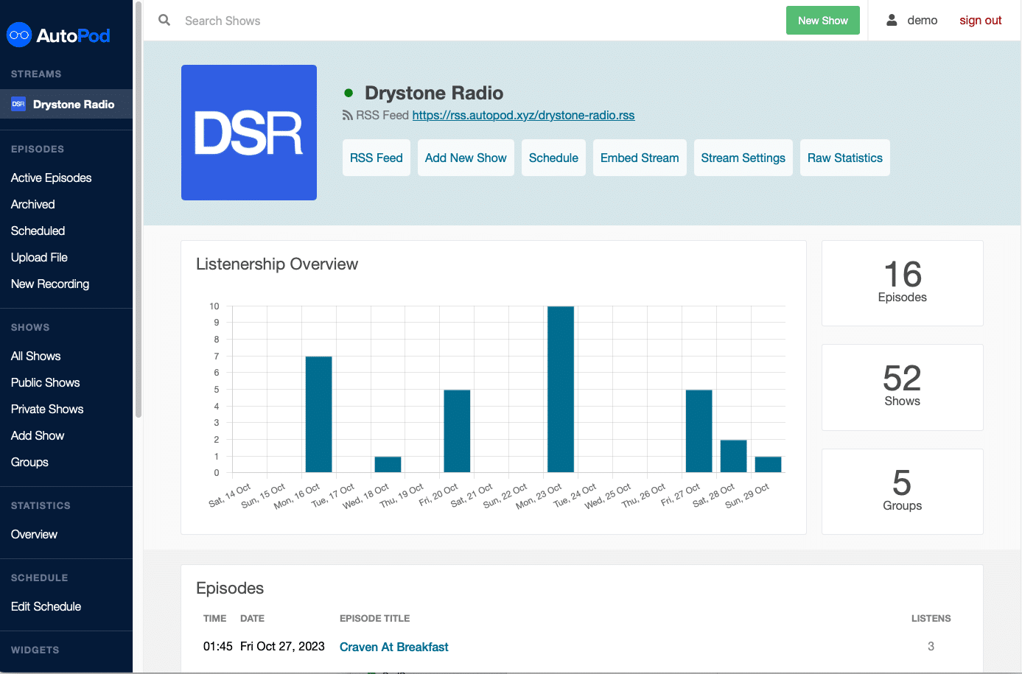Click the Wed, 18 Oct chart bar
The height and width of the screenshot is (674, 1022).
point(388,464)
